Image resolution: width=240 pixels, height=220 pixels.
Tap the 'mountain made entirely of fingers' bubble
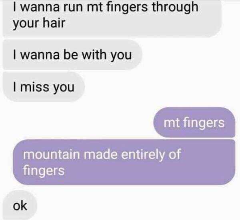[124, 162]
